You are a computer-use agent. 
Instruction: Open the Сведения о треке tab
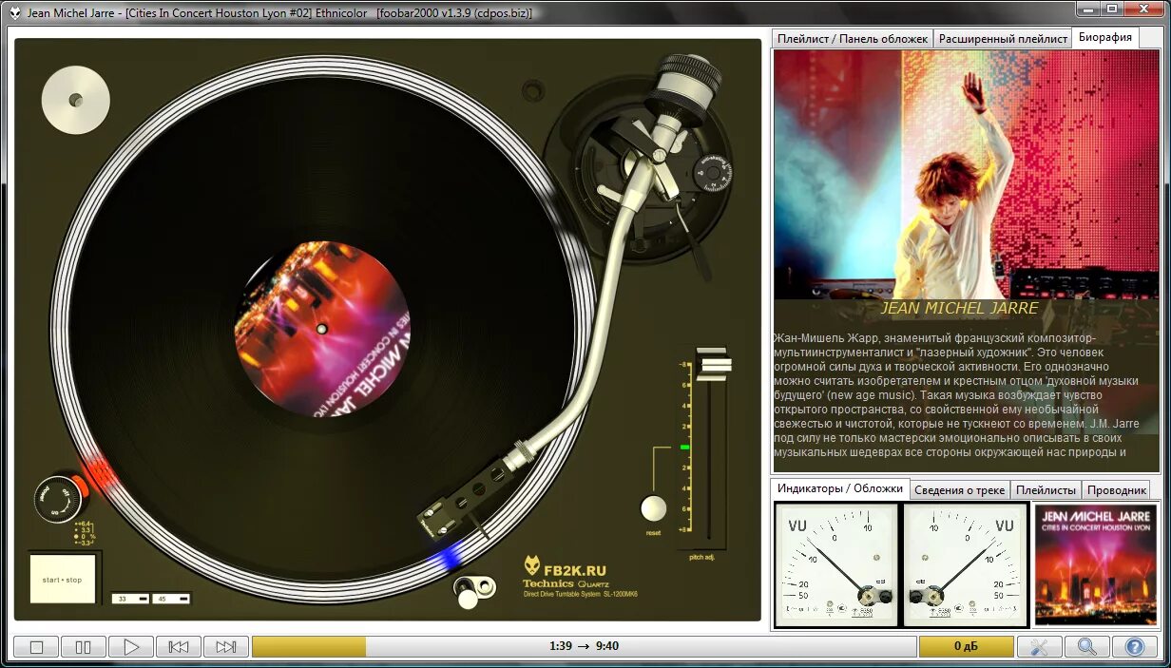[959, 490]
